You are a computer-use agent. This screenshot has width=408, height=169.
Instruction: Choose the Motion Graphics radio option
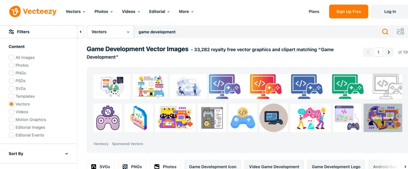pyautogui.click(x=11, y=119)
